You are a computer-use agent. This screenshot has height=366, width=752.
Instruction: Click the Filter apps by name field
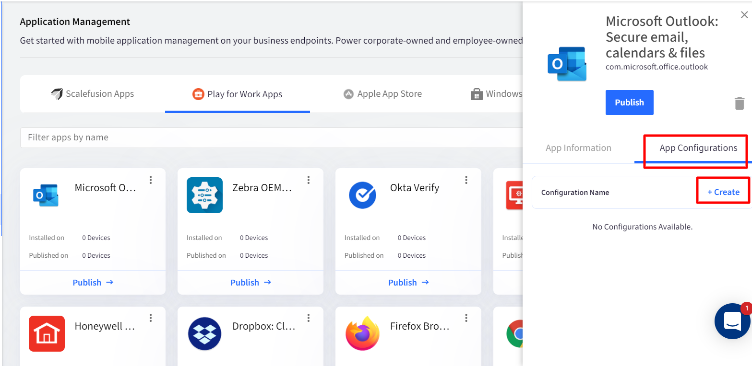(x=271, y=137)
